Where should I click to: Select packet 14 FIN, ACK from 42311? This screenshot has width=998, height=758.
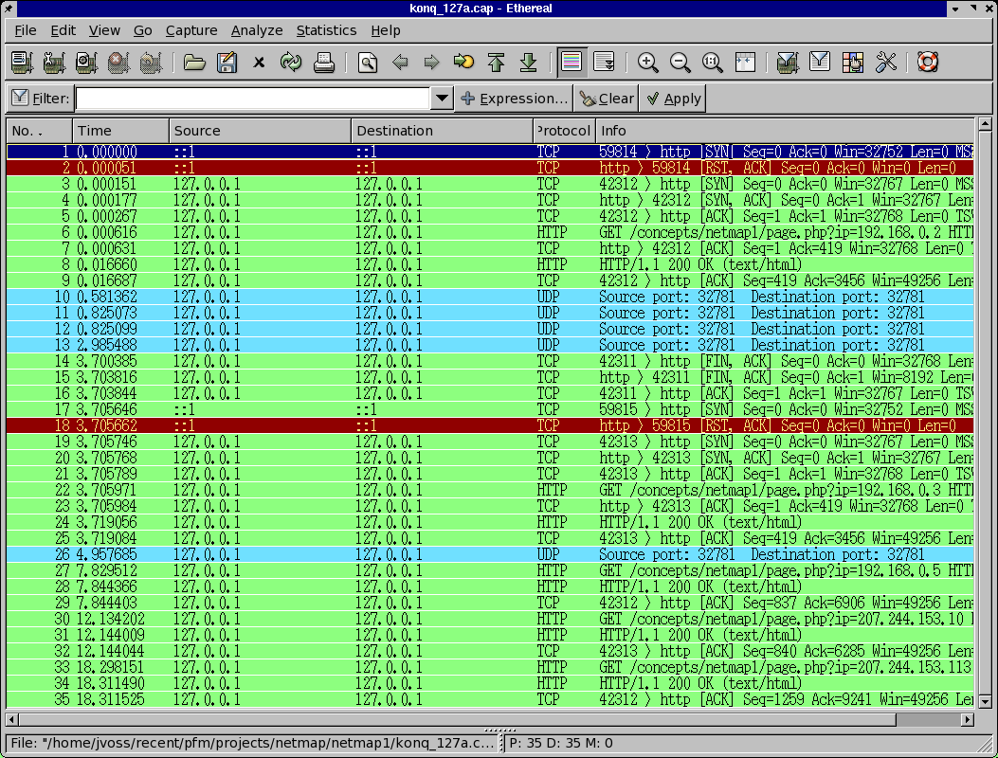490,362
